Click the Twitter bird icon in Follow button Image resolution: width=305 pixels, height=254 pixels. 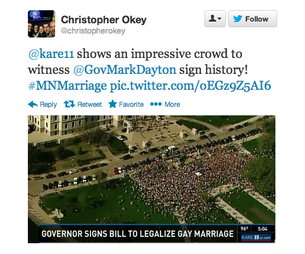pyautogui.click(x=237, y=19)
